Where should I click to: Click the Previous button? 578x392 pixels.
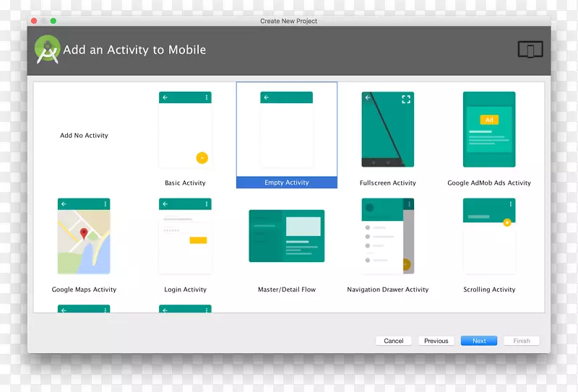click(x=436, y=341)
